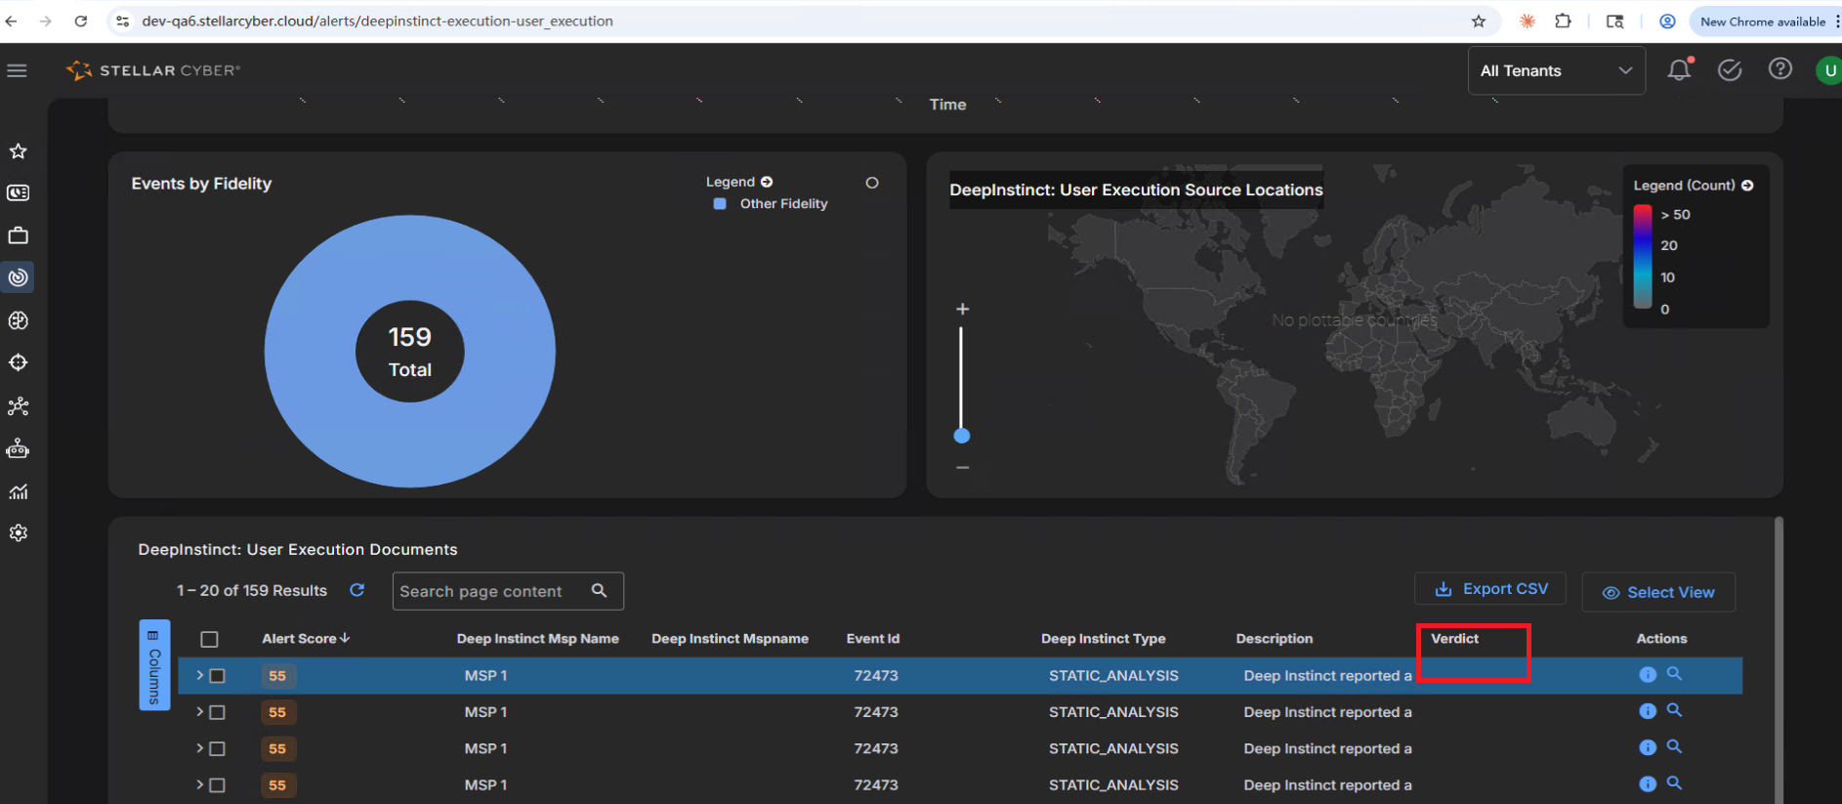The width and height of the screenshot is (1842, 804).
Task: Open the notifications bell icon
Action: [x=1679, y=70]
